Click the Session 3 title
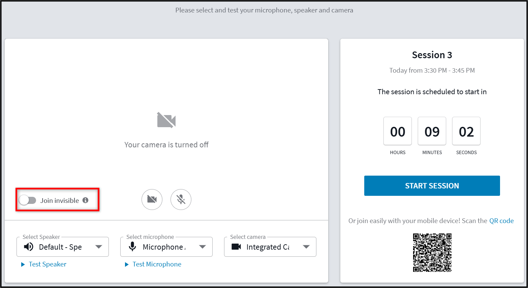 pyautogui.click(x=432, y=55)
